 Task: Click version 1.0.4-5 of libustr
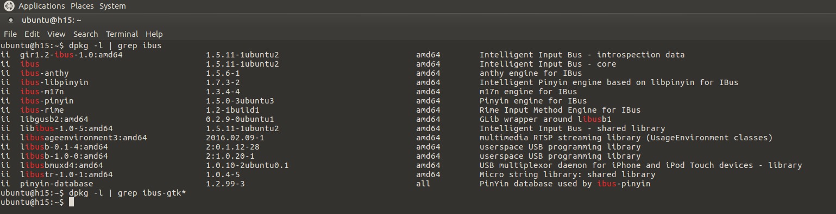pyautogui.click(x=223, y=174)
